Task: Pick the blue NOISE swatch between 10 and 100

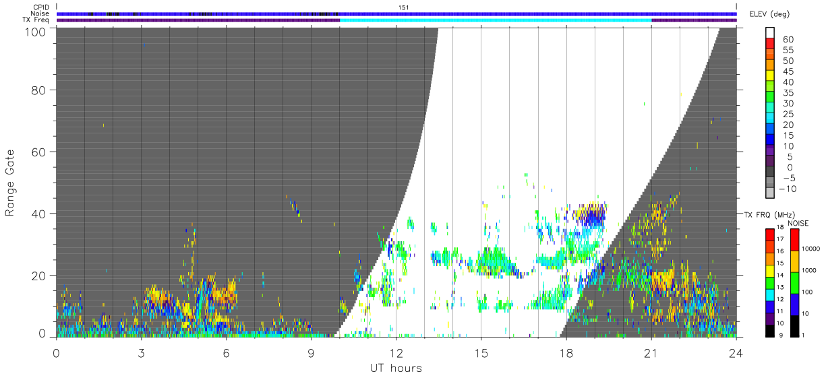Action: coord(794,305)
